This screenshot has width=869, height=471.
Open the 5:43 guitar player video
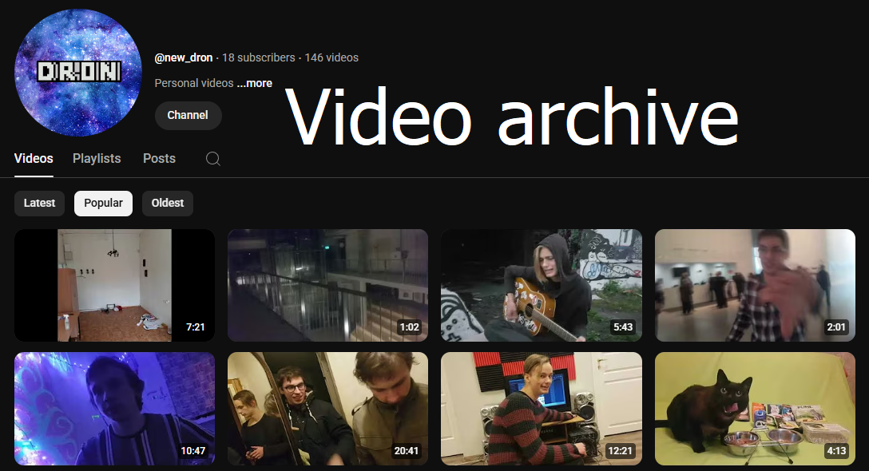541,285
